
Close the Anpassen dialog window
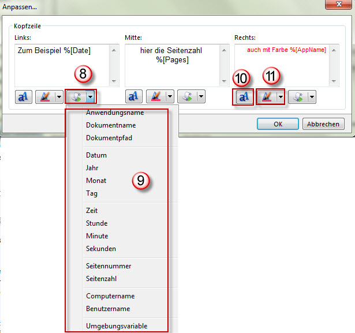[338, 4]
